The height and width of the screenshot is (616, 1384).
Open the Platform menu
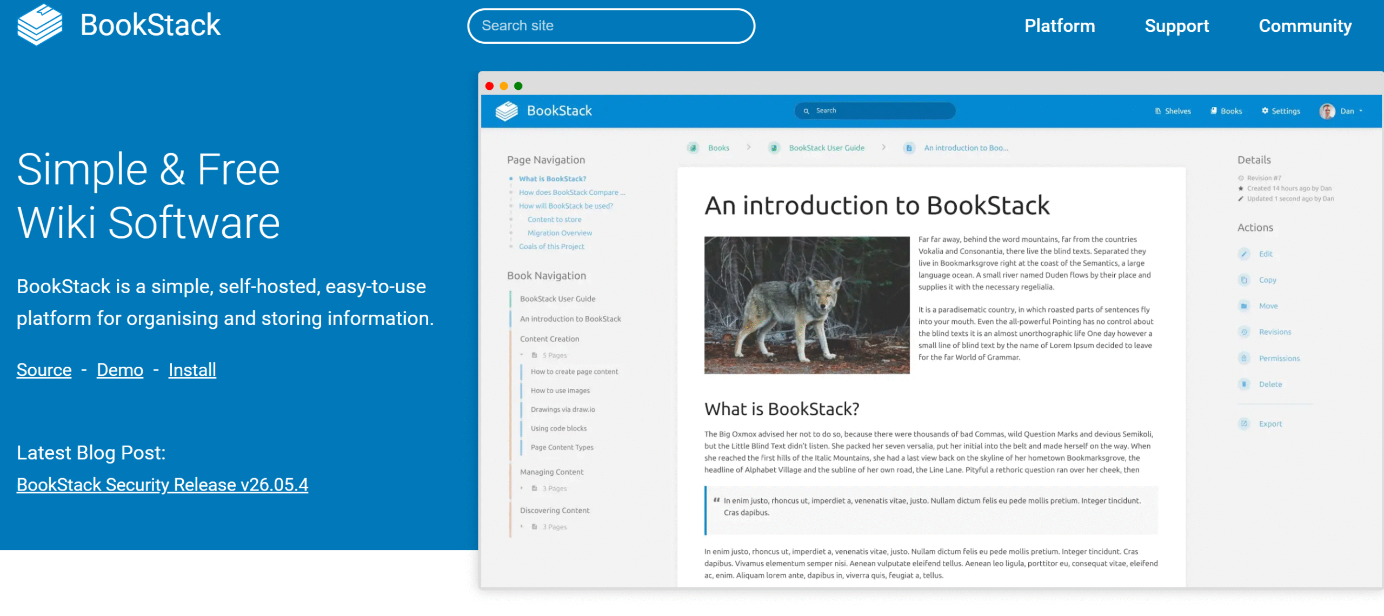tap(1060, 26)
